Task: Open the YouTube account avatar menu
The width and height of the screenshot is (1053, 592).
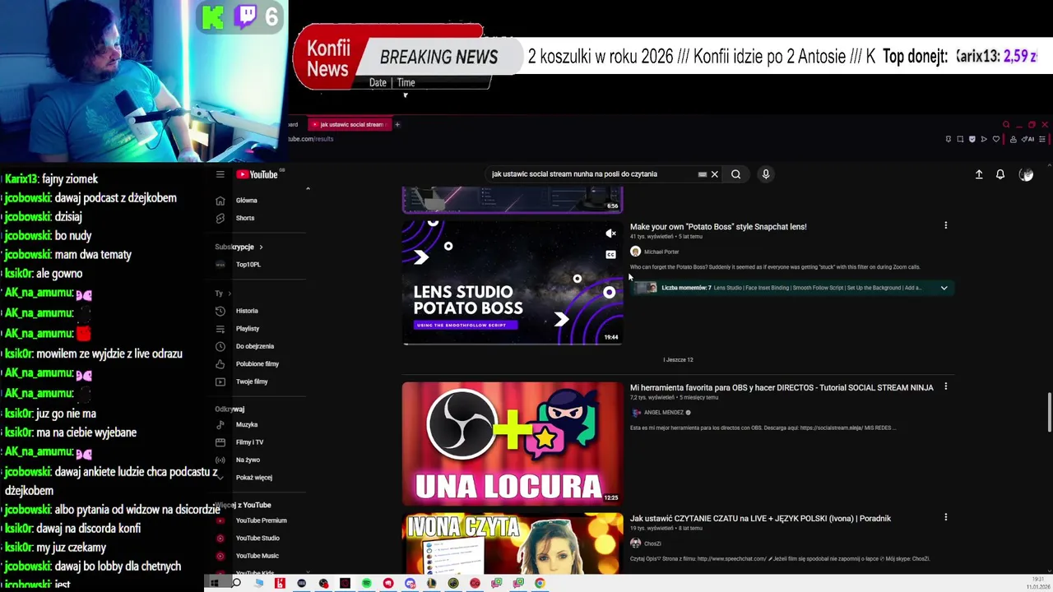Action: pos(1026,174)
